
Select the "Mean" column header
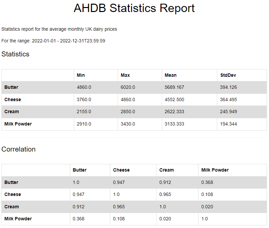[x=170, y=75]
